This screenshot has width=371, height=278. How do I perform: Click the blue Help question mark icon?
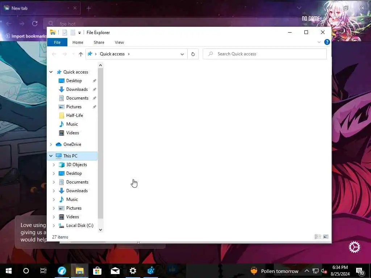coord(327,42)
